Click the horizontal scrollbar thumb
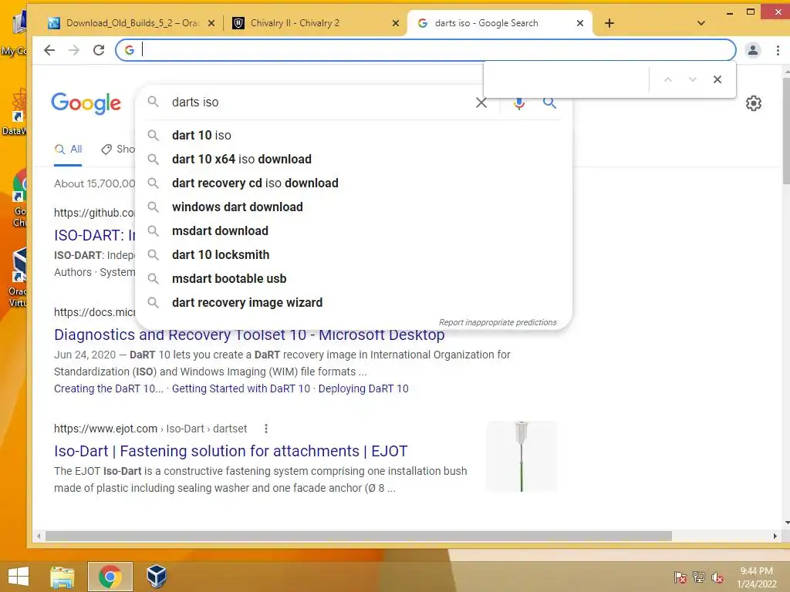The image size is (790, 592). point(358,536)
